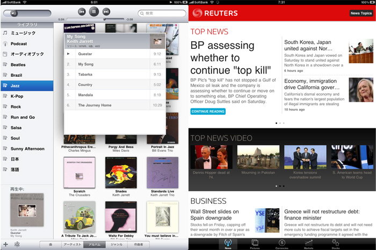Screen dimensions: 376x250
Task: Open the Waltz For Debby album
Action: pyautogui.click(x=121, y=217)
